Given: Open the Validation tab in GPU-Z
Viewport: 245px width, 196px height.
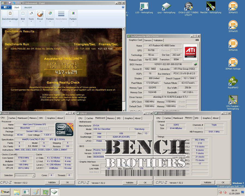Looking at the screenshot, I should 158,40.
